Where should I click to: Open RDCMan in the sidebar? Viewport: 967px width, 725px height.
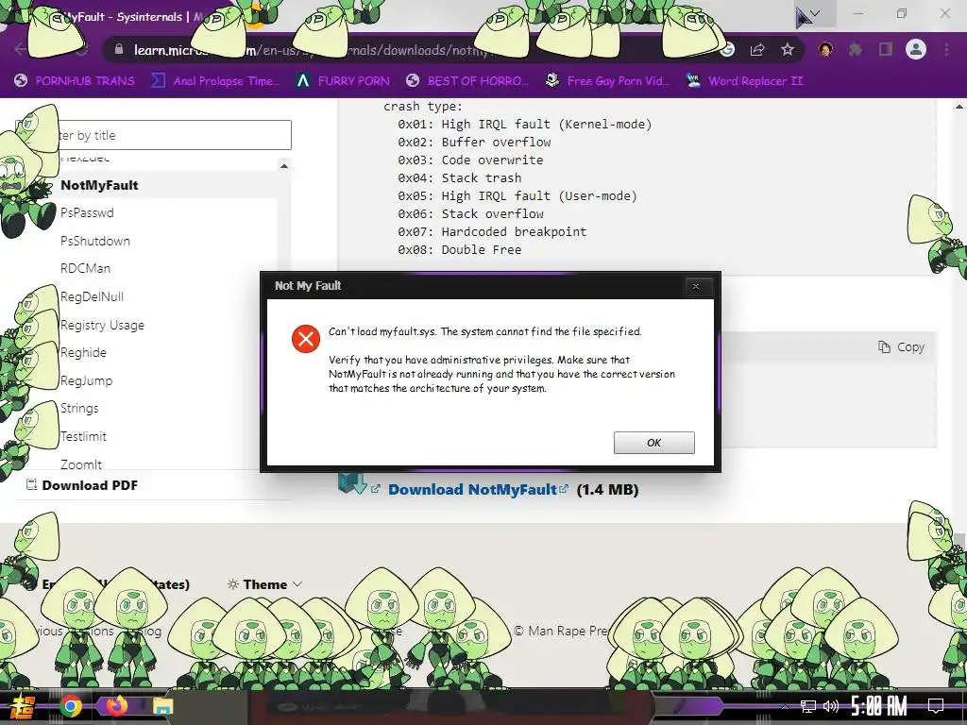pyautogui.click(x=85, y=269)
